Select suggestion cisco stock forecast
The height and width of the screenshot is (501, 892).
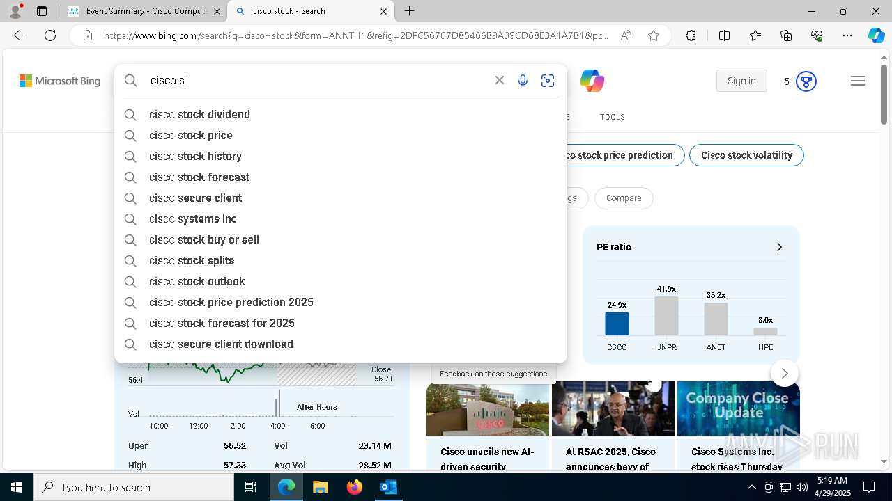340,177
